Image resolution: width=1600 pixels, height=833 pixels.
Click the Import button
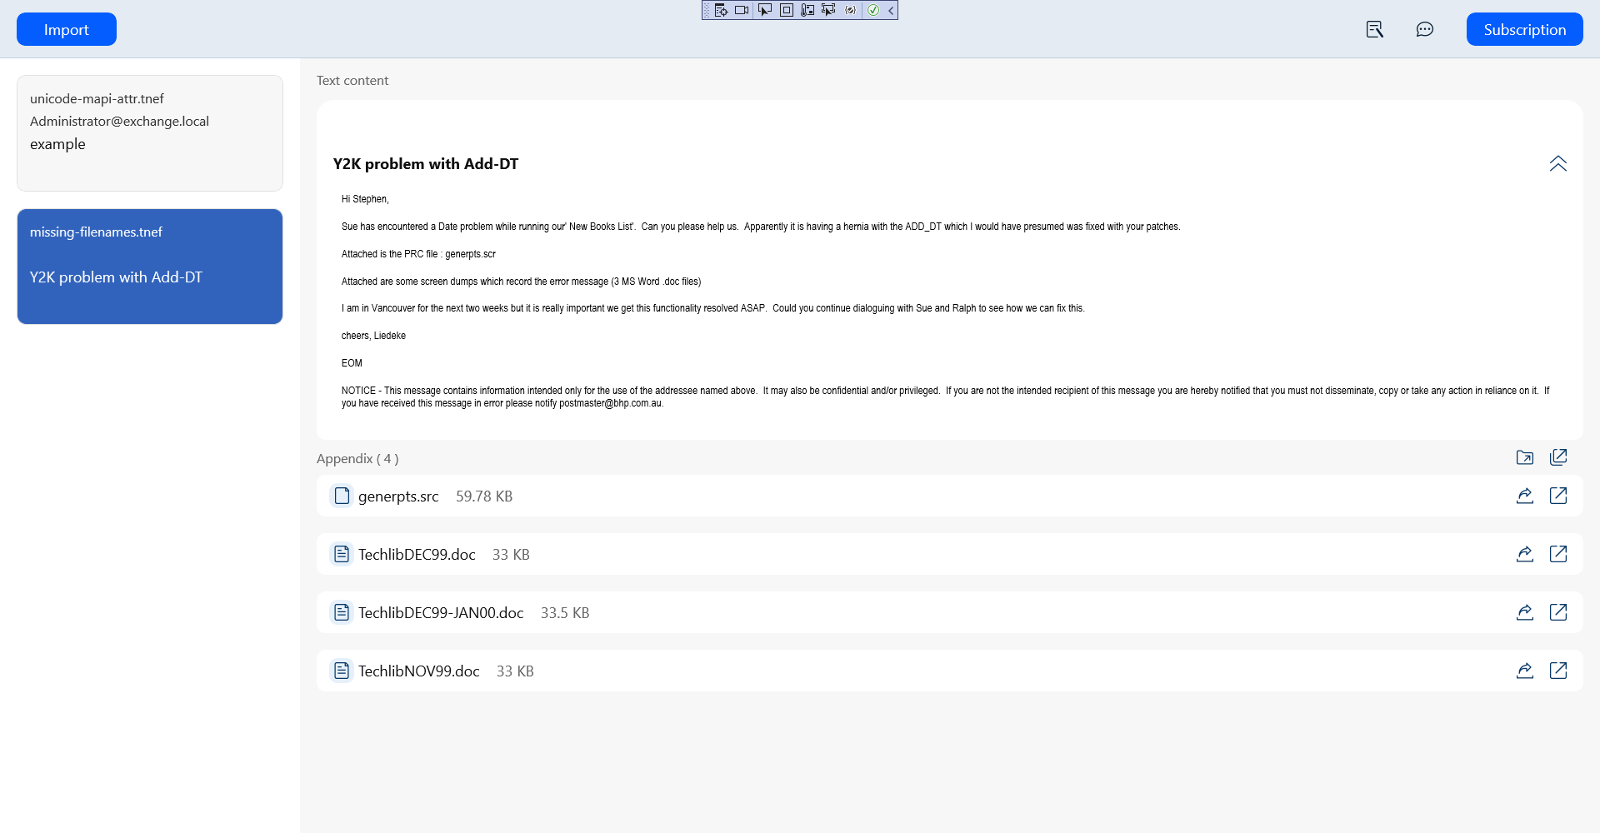tap(66, 28)
